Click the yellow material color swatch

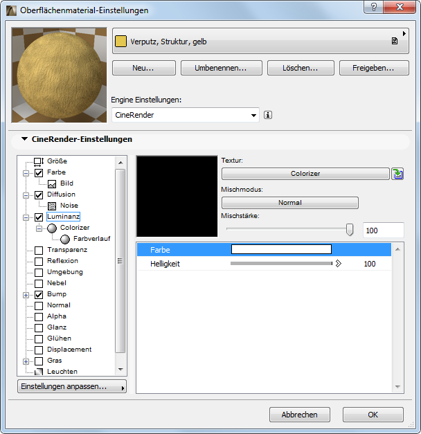click(120, 41)
